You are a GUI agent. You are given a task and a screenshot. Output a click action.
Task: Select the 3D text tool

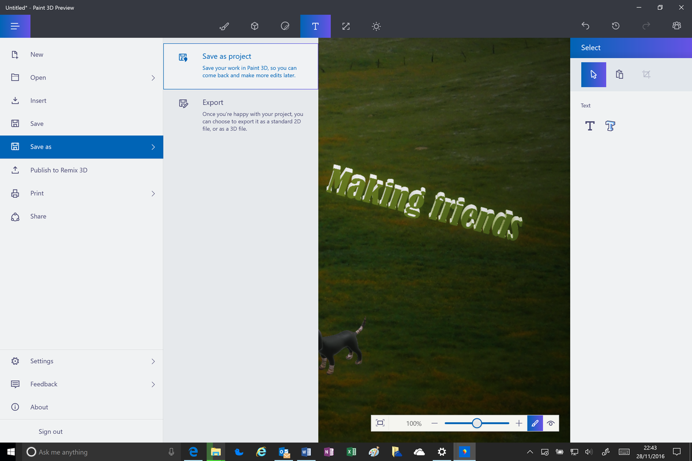[610, 126]
